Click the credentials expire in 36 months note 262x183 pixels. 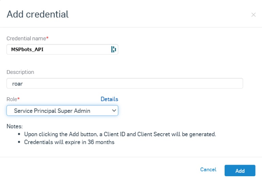(x=69, y=142)
